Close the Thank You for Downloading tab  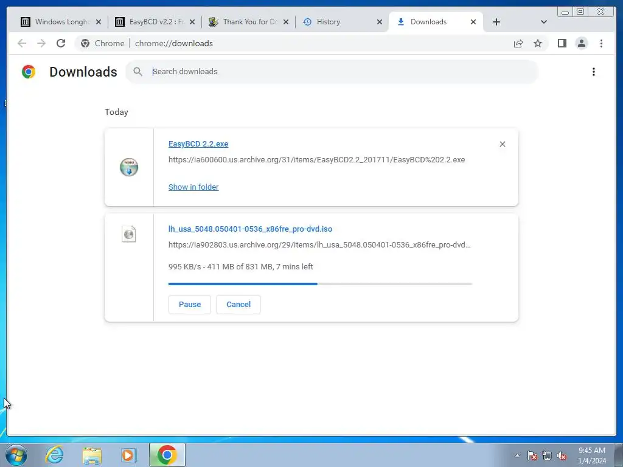pyautogui.click(x=286, y=22)
